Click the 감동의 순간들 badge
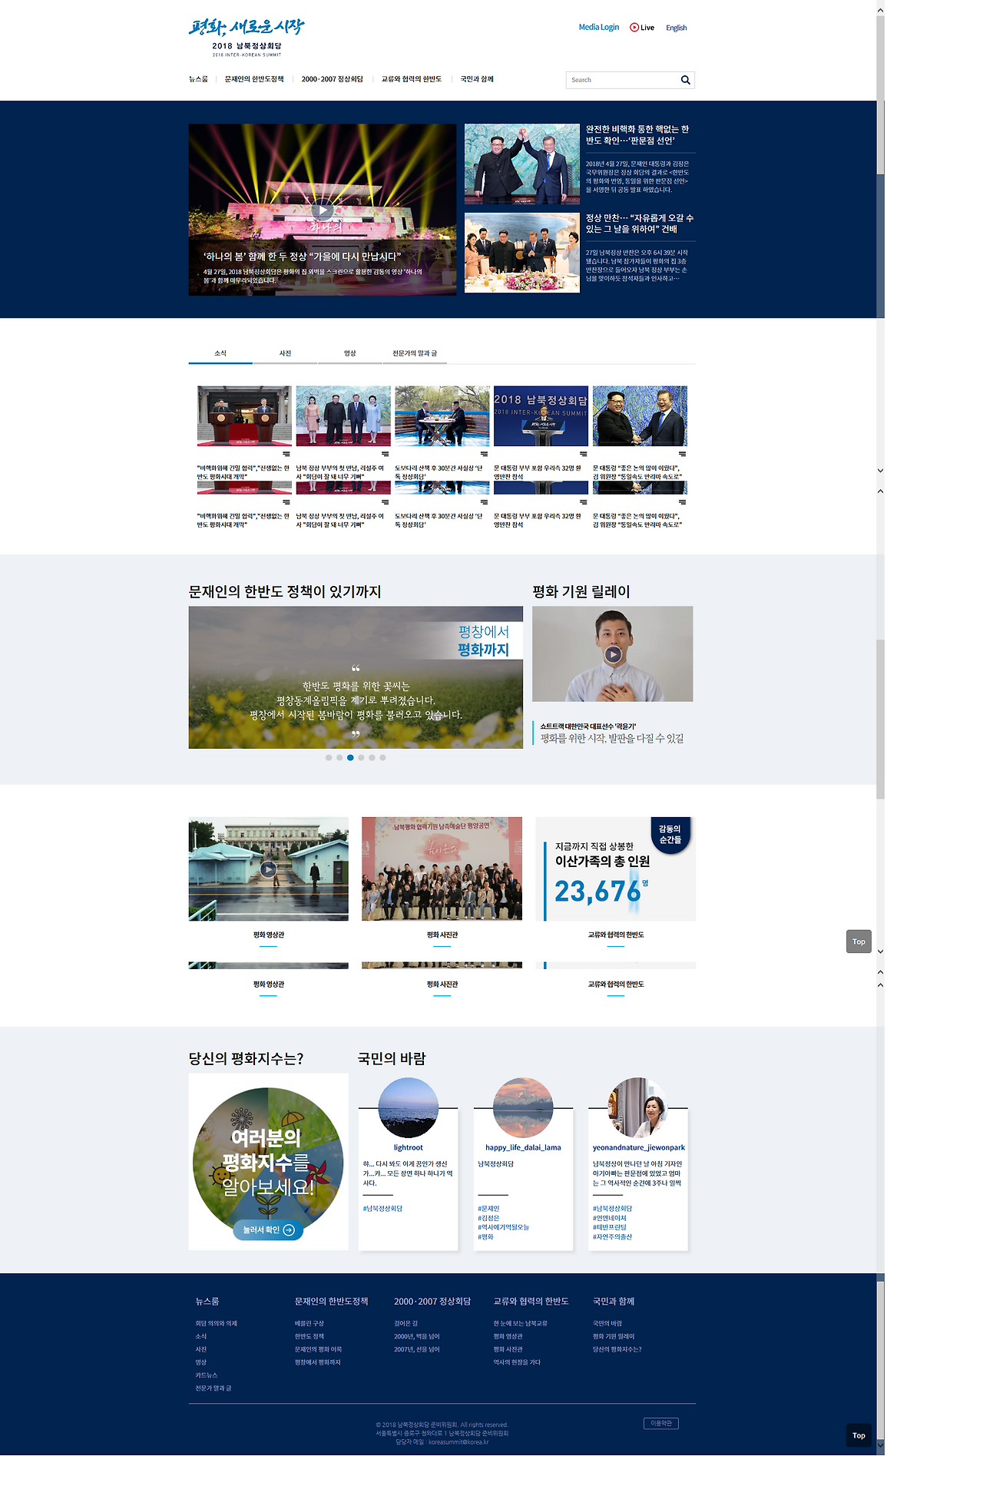983x1509 pixels. pos(670,834)
